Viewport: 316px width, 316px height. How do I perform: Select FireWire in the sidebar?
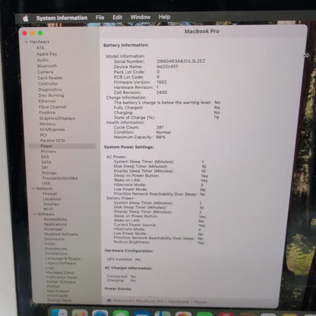click(x=47, y=112)
